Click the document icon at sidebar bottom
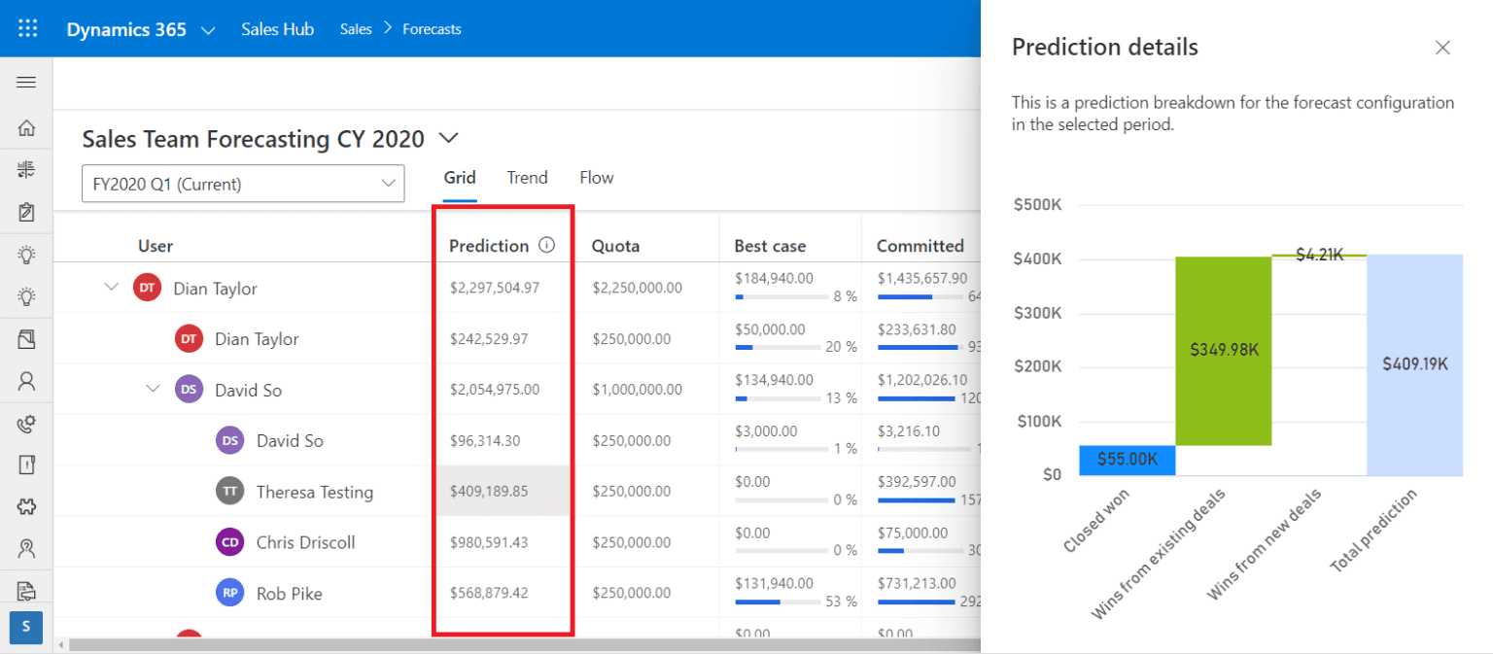The width and height of the screenshot is (1493, 654). [26, 590]
